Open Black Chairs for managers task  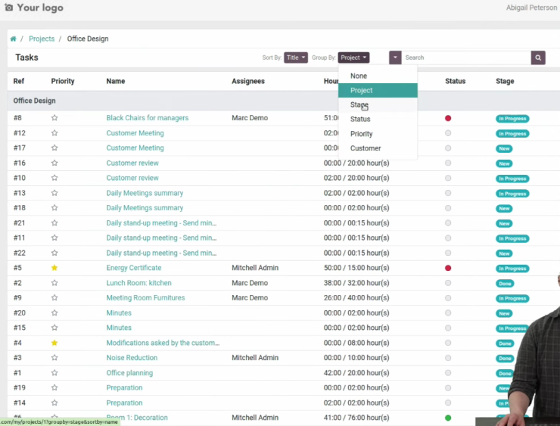click(x=147, y=118)
